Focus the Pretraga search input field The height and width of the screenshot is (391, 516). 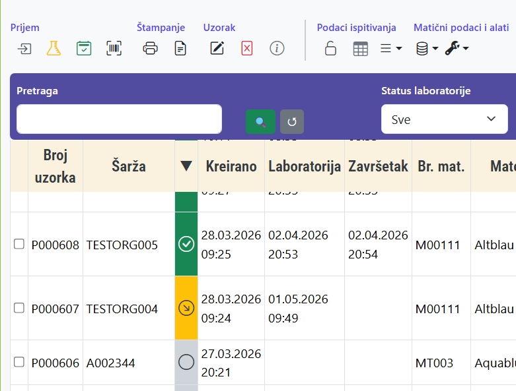coord(119,119)
